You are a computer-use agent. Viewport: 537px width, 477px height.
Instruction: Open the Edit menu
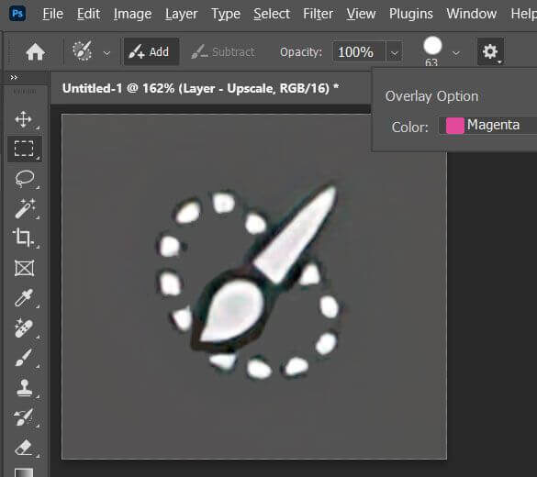click(x=88, y=14)
